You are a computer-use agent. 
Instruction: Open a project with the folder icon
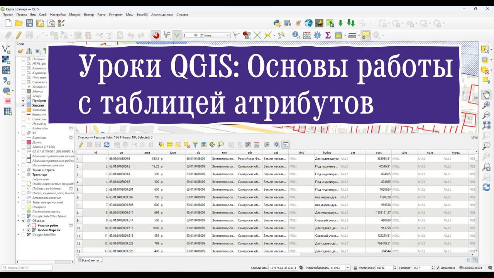19,23
